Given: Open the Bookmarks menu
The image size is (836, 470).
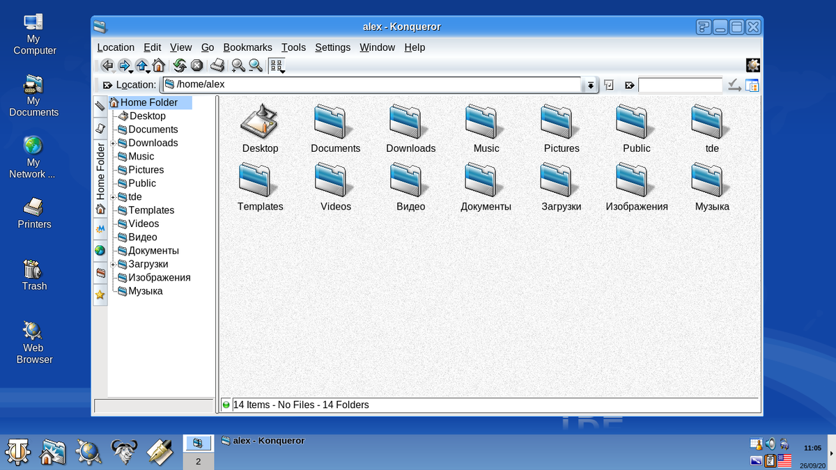Looking at the screenshot, I should pos(247,47).
